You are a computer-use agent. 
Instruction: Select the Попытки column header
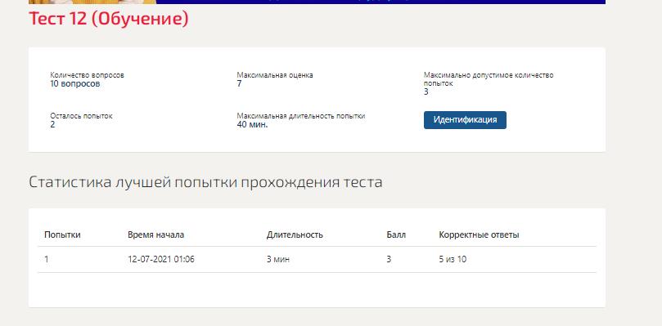coord(62,235)
